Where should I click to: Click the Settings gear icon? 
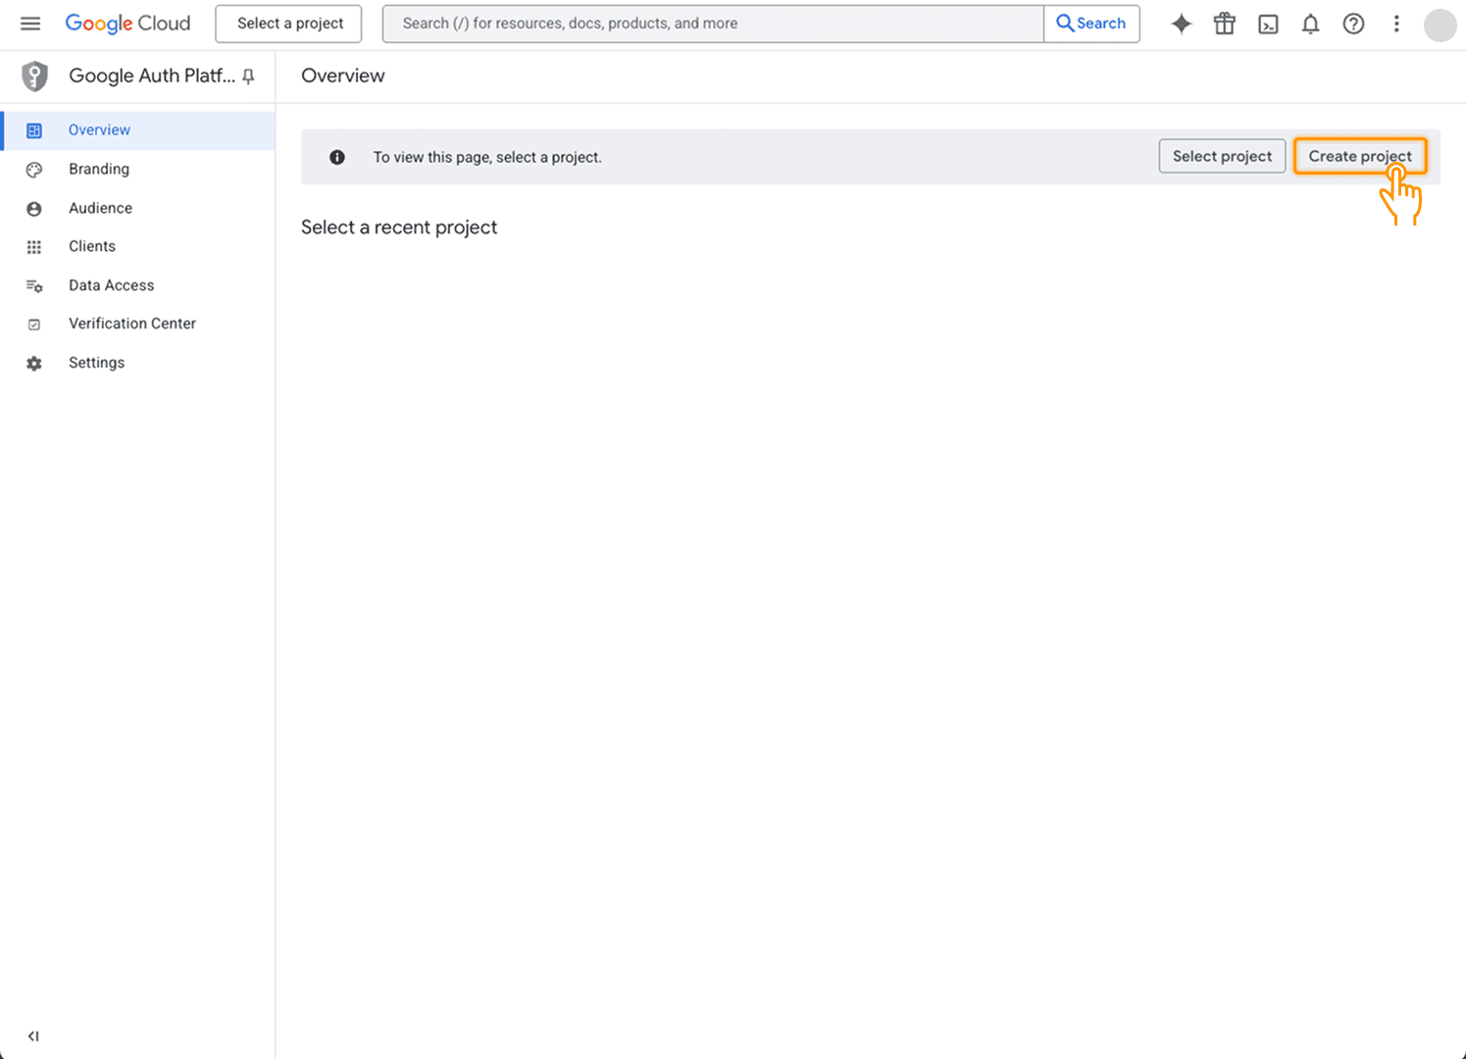[34, 364]
